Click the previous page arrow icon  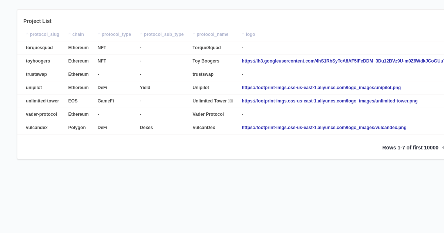[443, 147]
